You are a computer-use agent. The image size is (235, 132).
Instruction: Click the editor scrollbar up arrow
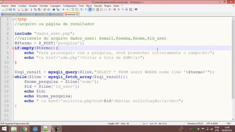point(233,18)
